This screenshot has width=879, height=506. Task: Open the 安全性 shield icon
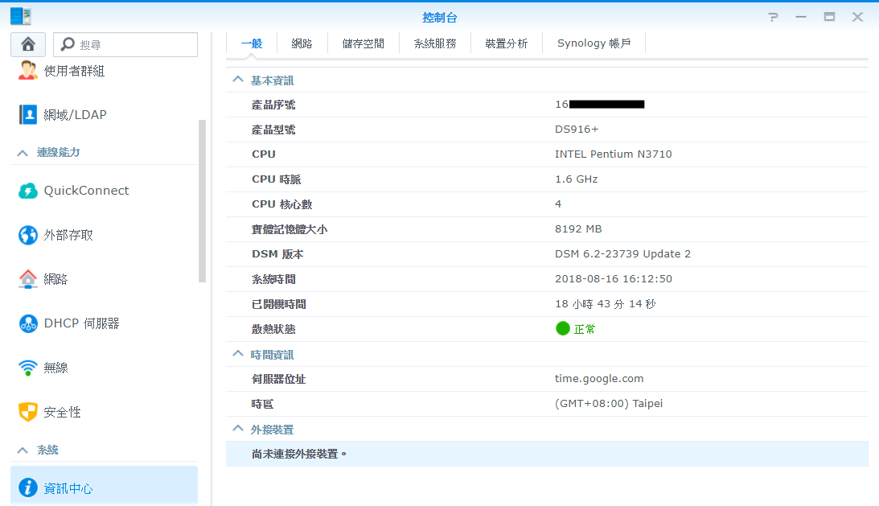27,412
